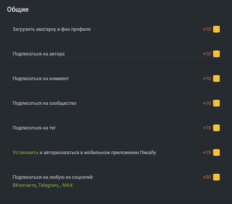Click coin icon beside 'Подписаться на тег'
Screen dimensions: 232x204
216,128
